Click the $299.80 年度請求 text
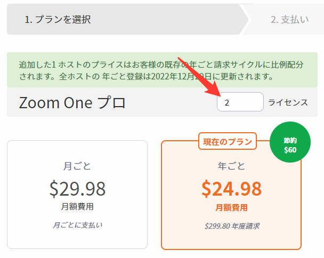The width and height of the screenshot is (324, 258). coord(231,226)
